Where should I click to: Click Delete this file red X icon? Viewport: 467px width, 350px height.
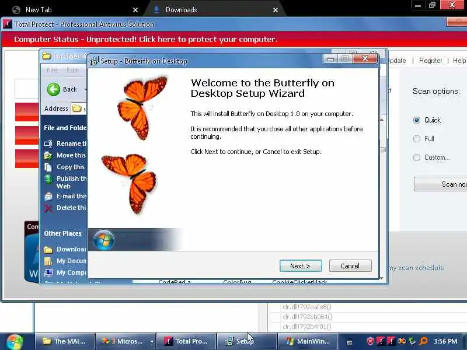coord(48,208)
